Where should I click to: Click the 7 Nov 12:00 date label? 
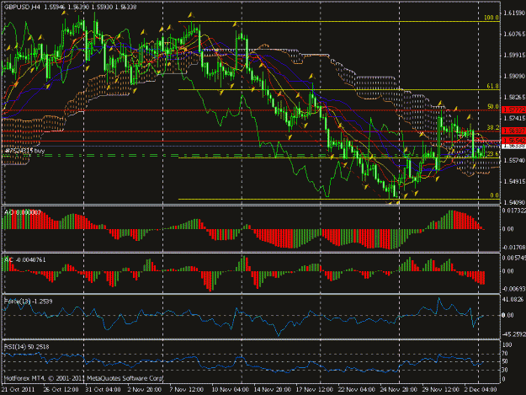coord(186,389)
